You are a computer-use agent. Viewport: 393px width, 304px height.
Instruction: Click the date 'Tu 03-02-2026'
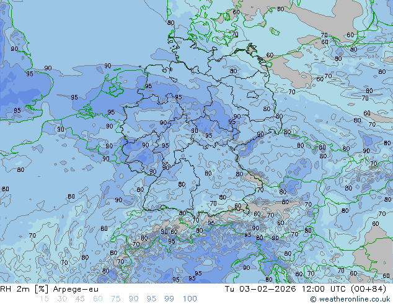pyautogui.click(x=260, y=289)
